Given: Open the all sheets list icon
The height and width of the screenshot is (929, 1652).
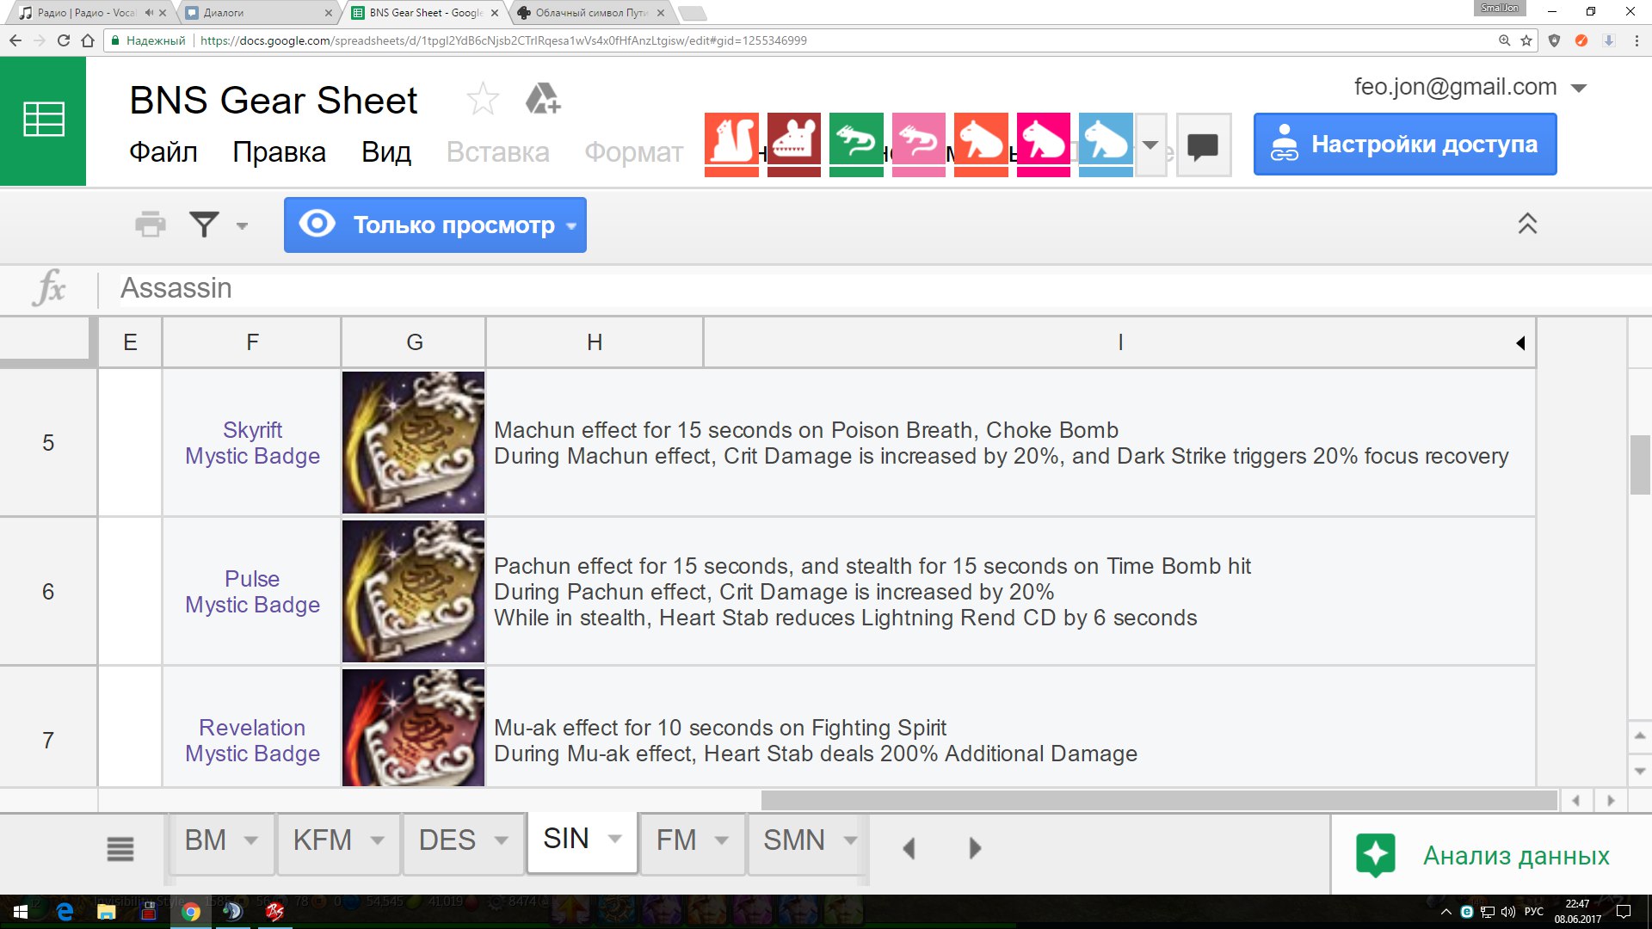Looking at the screenshot, I should pos(120,848).
